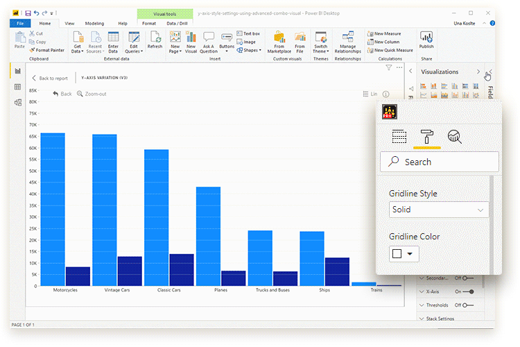Viewport: 520px width, 347px height.
Task: Open the File menu tab
Action: pyautogui.click(x=20, y=23)
